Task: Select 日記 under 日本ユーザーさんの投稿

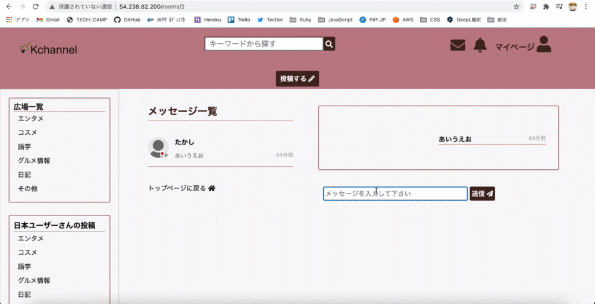Action: 24,294
